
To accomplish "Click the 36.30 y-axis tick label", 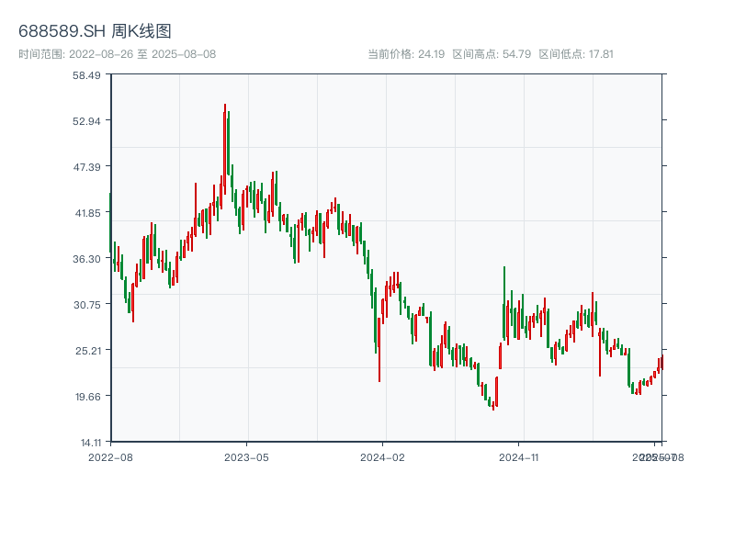I will [x=87, y=259].
